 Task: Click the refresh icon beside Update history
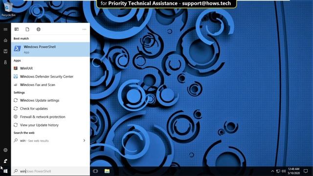pos(16,125)
